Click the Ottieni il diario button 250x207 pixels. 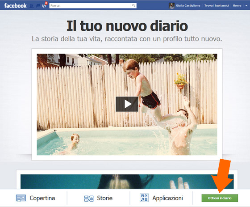(x=220, y=198)
